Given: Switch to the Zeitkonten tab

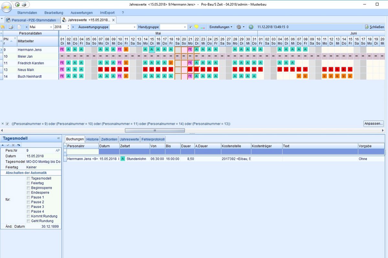Looking at the screenshot, I should tap(109, 139).
